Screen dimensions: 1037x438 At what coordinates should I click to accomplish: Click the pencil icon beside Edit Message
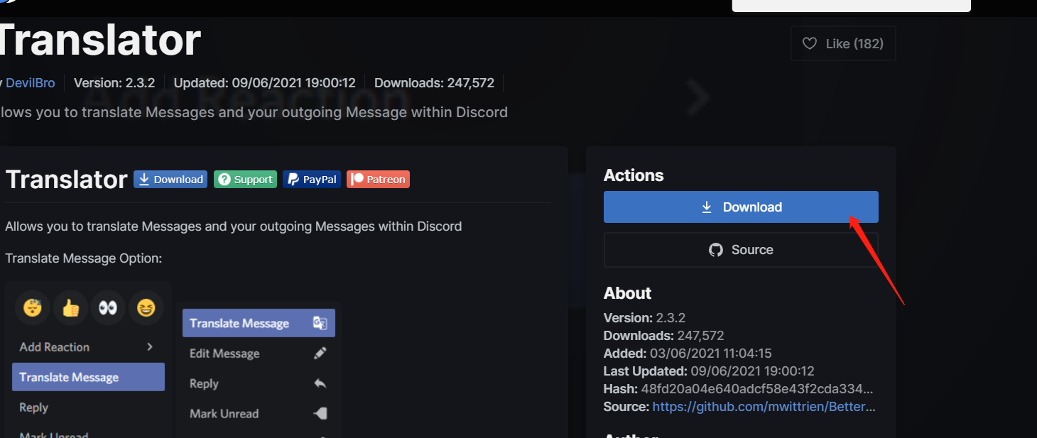click(320, 354)
